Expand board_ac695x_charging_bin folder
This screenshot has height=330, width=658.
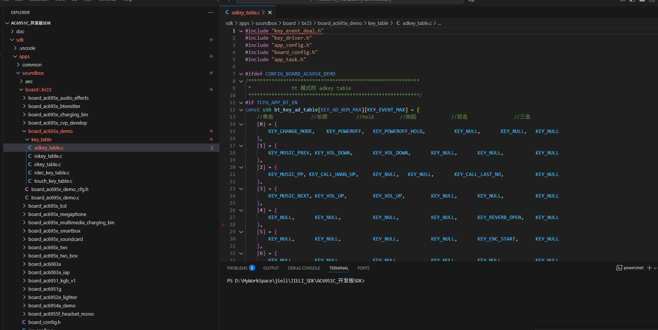[24, 114]
